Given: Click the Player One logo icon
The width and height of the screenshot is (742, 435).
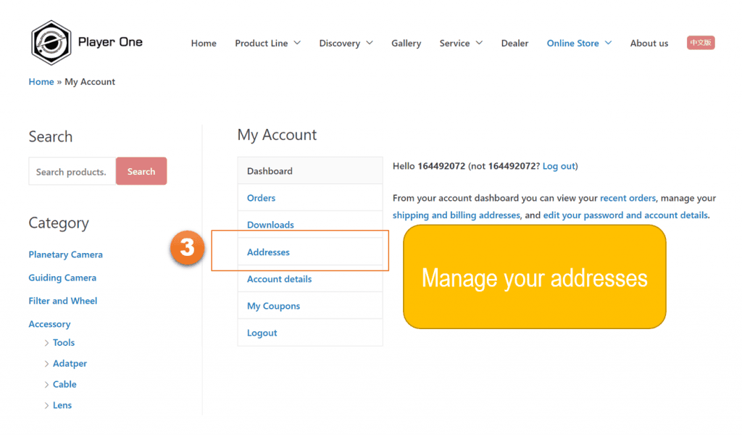Looking at the screenshot, I should click(51, 42).
